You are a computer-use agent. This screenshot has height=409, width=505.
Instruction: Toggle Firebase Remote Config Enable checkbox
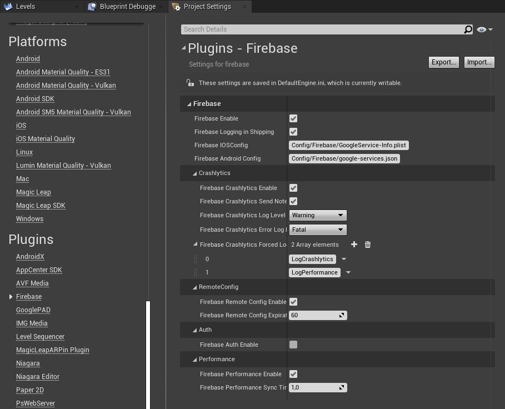[293, 302]
